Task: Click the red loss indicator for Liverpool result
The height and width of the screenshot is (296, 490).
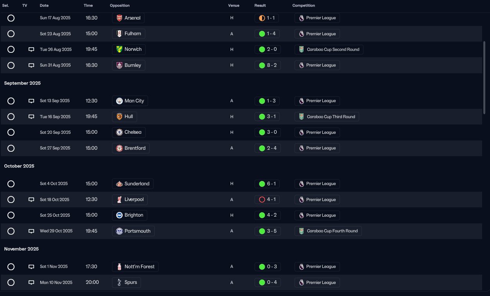Action: pos(262,200)
